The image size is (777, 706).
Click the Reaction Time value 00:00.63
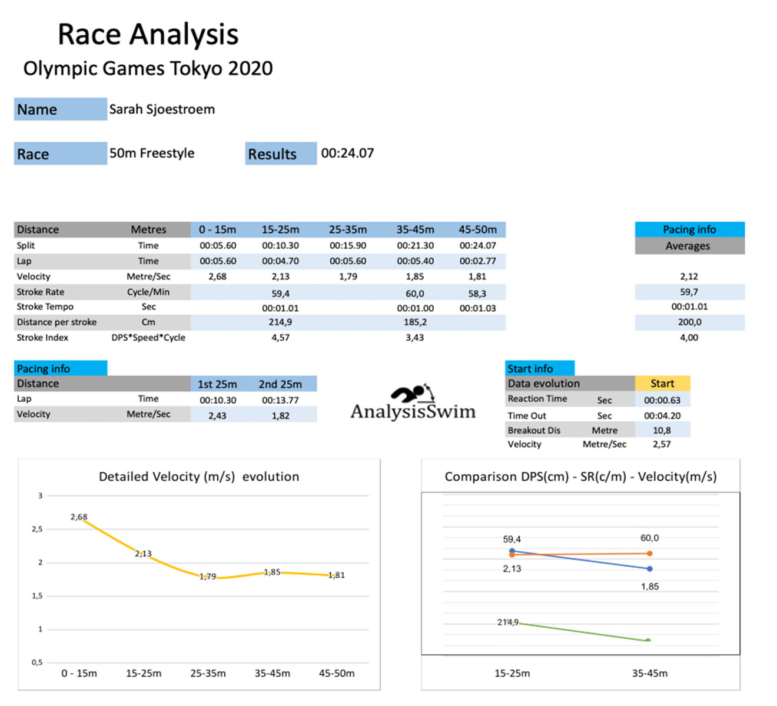[662, 400]
